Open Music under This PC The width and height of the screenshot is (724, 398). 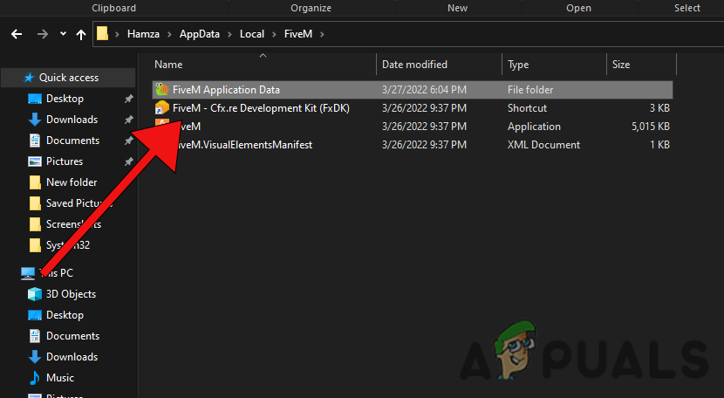point(60,378)
